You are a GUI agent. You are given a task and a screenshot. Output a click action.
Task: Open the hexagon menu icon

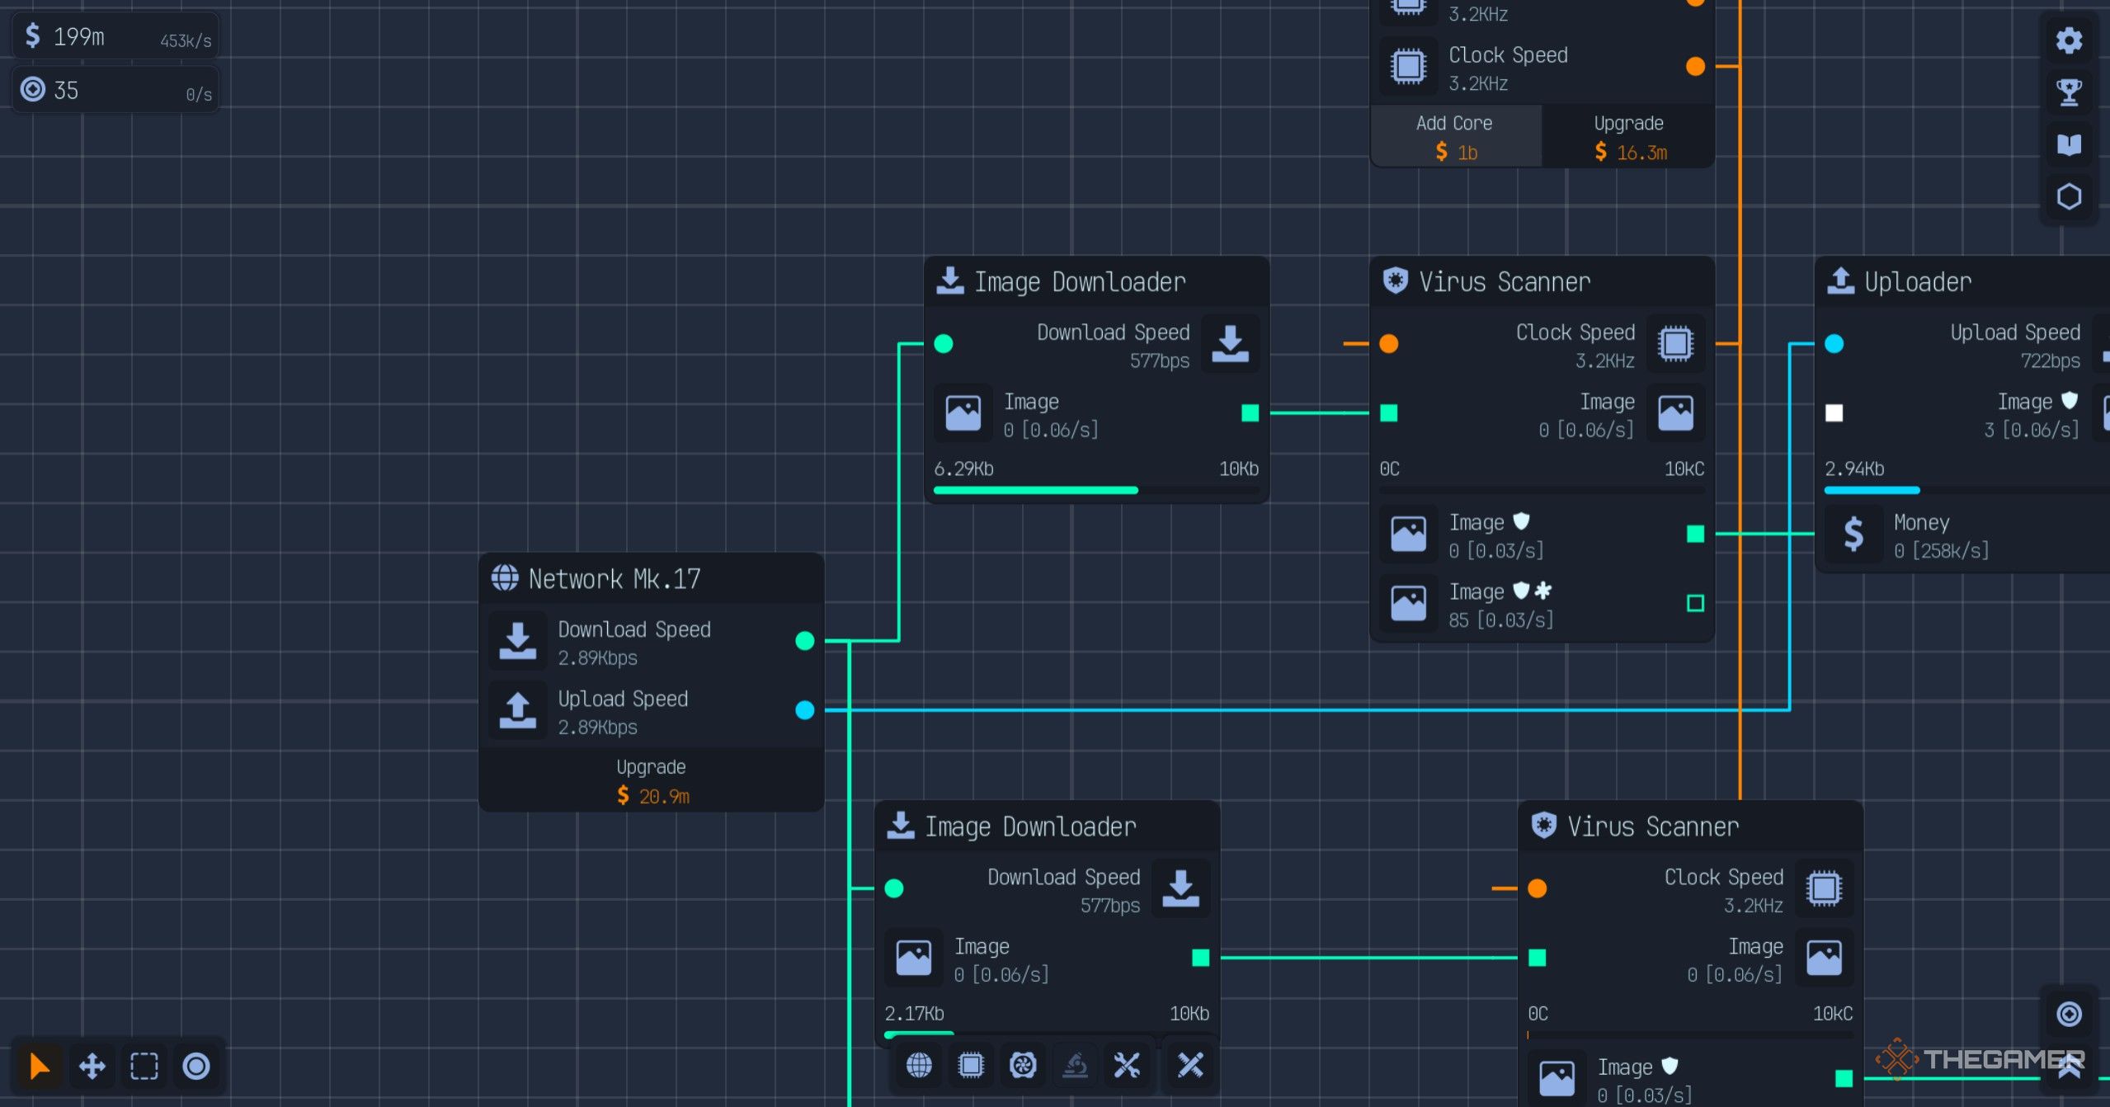(2069, 196)
